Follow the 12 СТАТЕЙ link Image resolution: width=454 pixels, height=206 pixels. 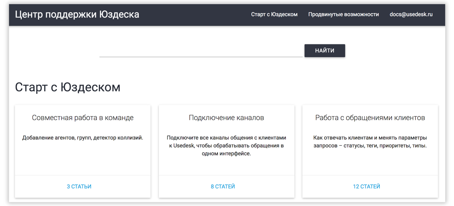pyautogui.click(x=366, y=187)
